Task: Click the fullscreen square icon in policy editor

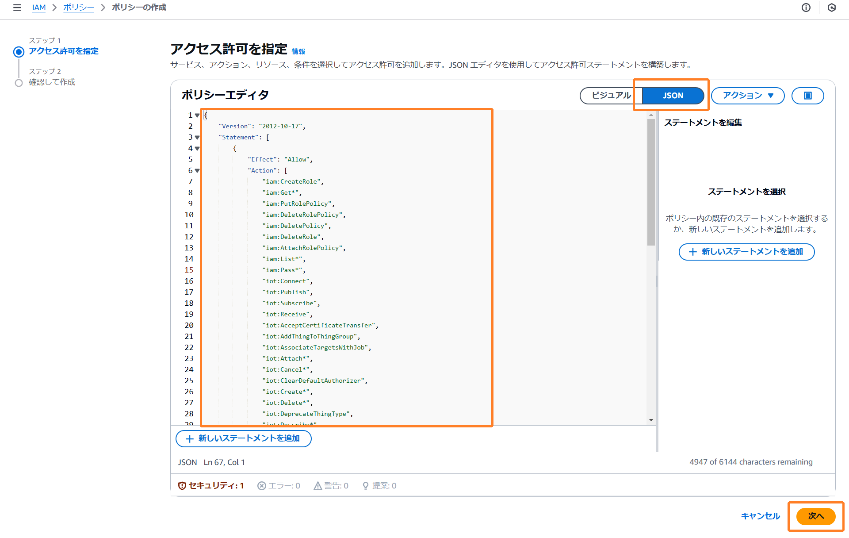Action: point(807,96)
